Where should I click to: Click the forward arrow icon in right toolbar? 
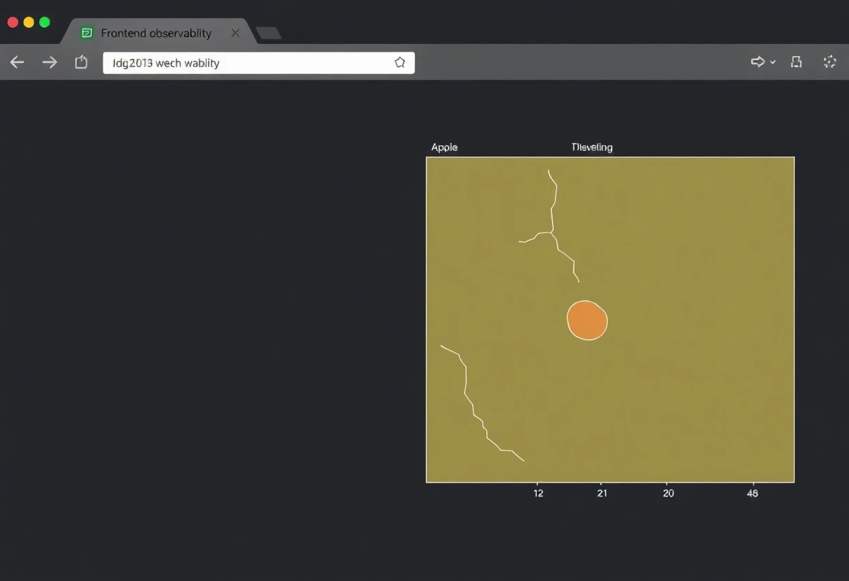tap(758, 62)
